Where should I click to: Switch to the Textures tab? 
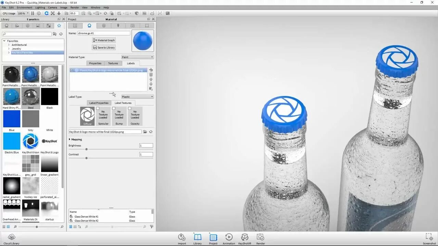[x=113, y=63]
